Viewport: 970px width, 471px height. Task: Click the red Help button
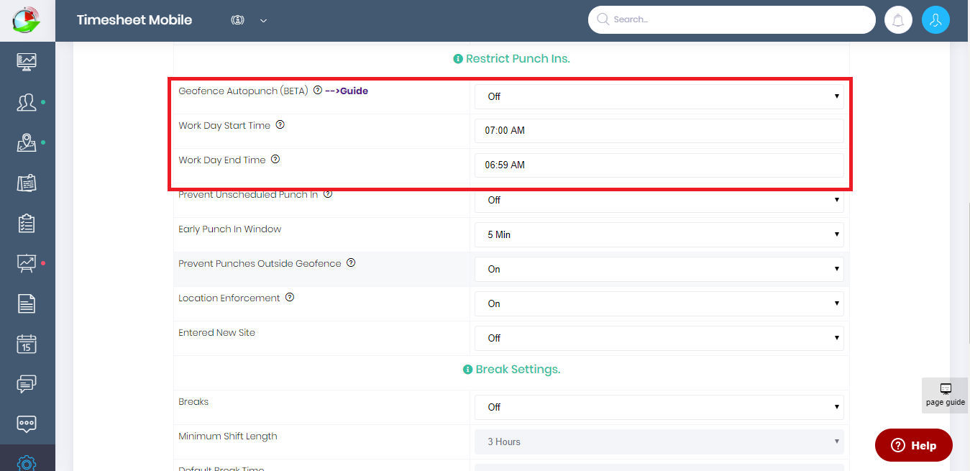tap(913, 445)
